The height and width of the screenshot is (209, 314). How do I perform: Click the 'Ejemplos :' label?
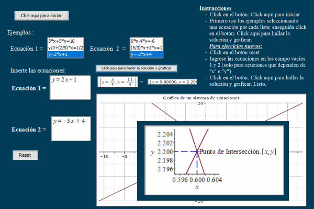click(x=20, y=32)
